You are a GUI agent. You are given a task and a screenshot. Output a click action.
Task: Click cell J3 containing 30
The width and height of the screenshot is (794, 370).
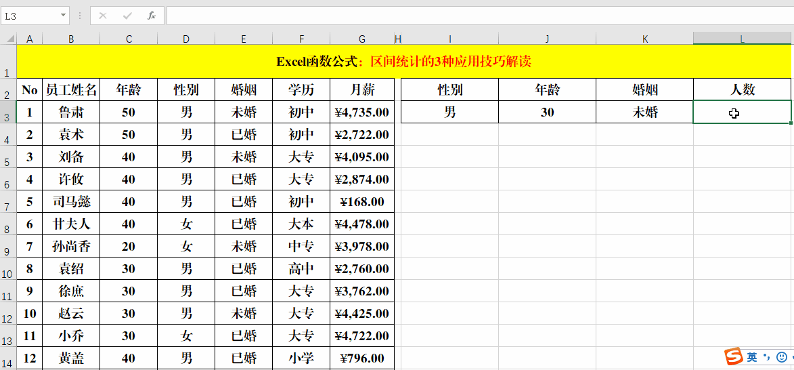[548, 112]
